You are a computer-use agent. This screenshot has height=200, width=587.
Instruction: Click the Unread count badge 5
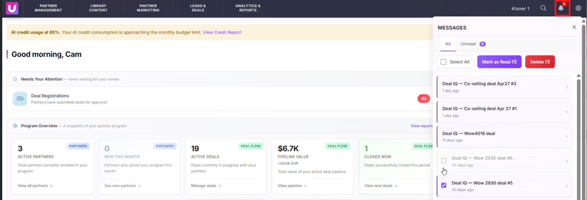coord(482,44)
